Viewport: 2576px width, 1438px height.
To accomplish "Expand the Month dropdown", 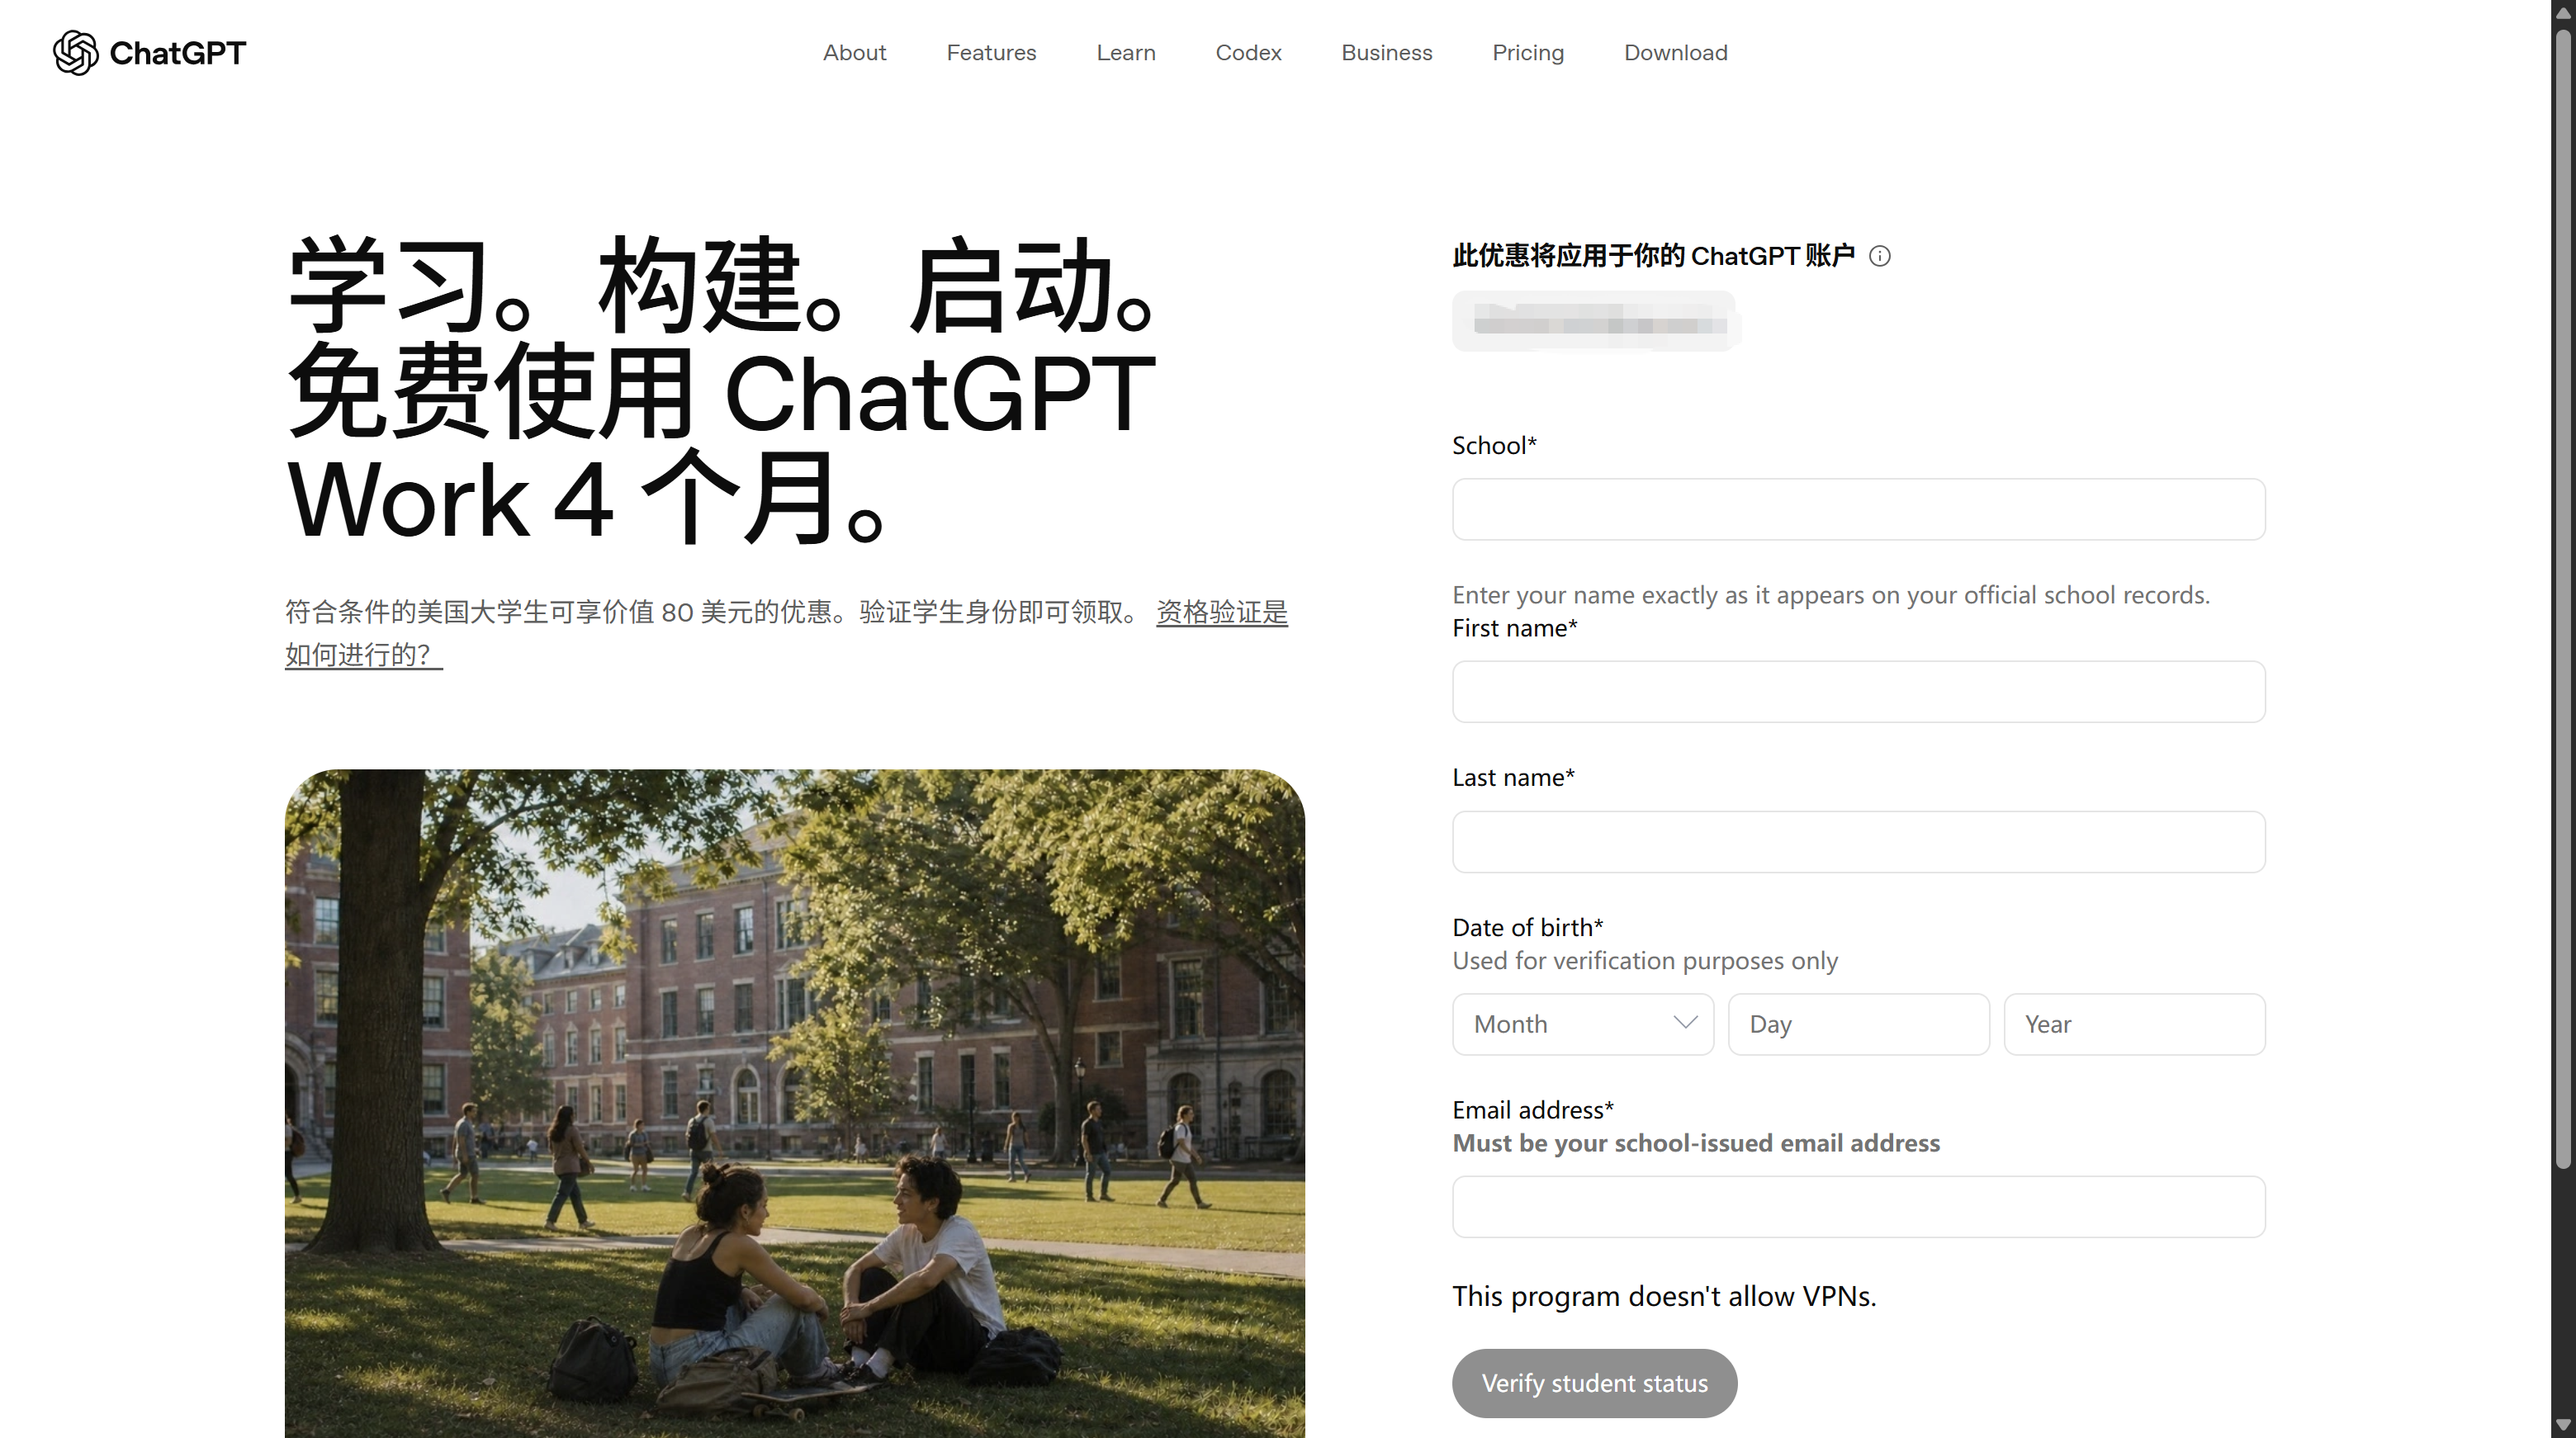I will pyautogui.click(x=1582, y=1024).
